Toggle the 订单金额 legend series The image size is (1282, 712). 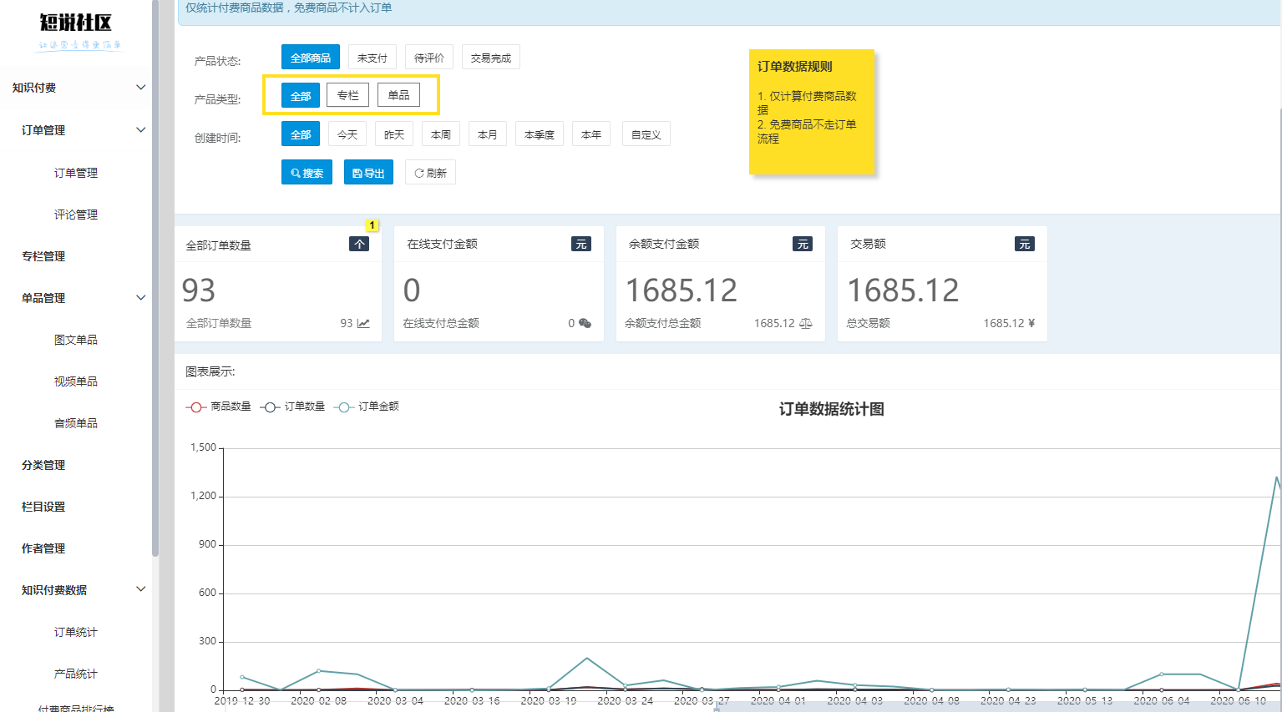367,406
